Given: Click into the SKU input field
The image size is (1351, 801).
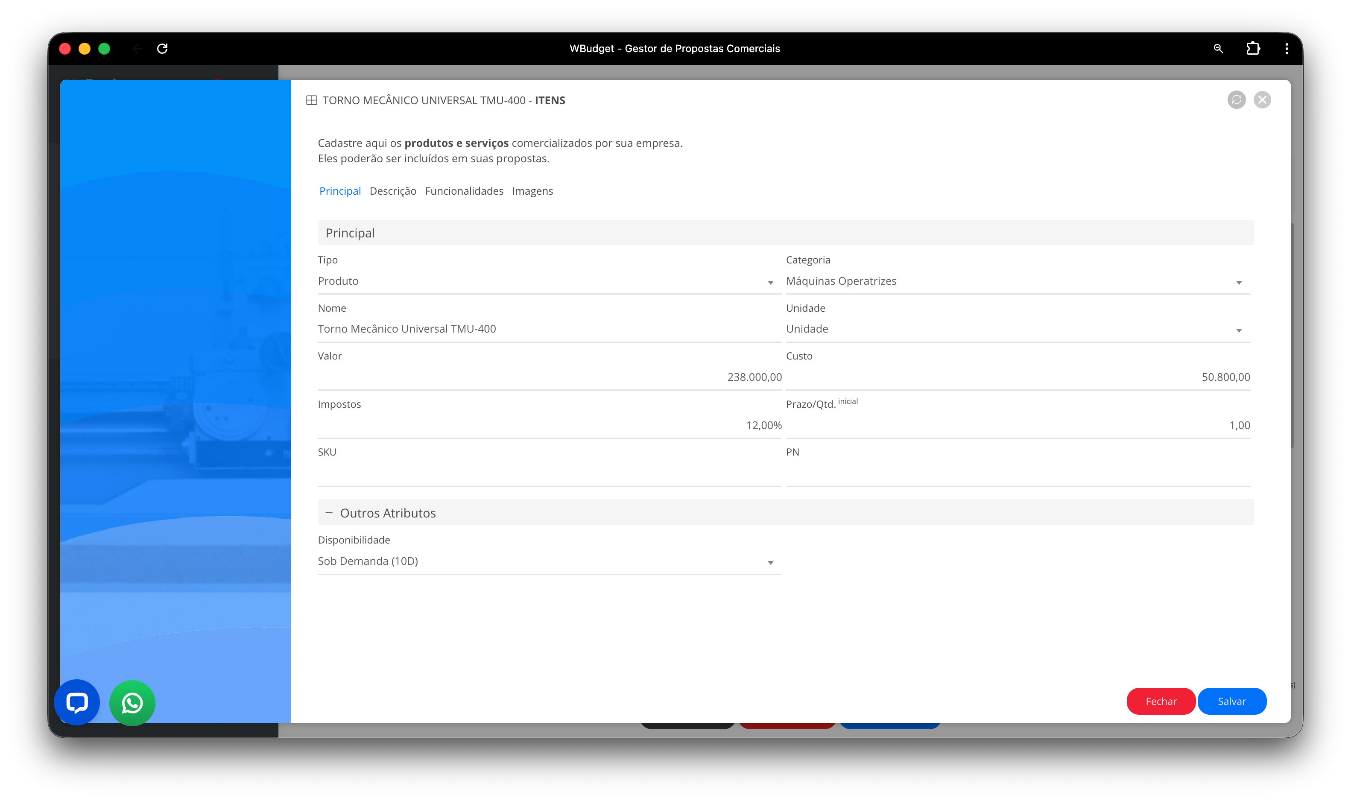Looking at the screenshot, I should click(549, 474).
